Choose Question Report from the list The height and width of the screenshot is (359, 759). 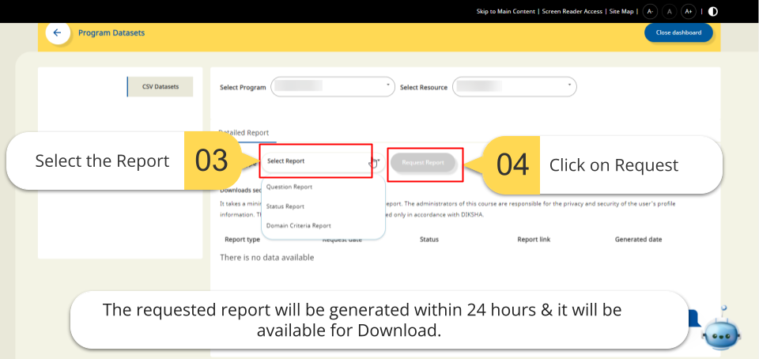(289, 187)
